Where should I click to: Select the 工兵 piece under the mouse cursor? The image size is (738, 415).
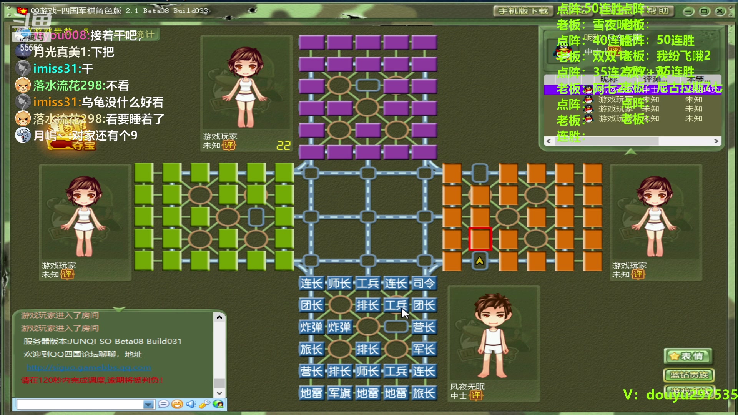(x=396, y=305)
